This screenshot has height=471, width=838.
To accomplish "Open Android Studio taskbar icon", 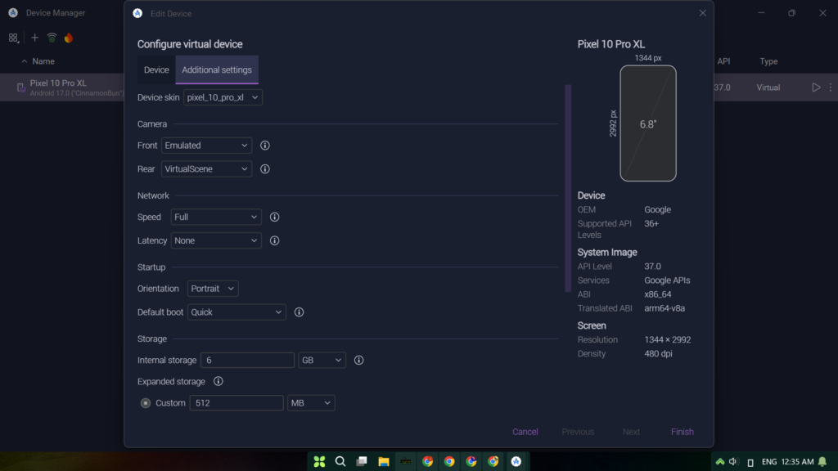I will coord(516,461).
